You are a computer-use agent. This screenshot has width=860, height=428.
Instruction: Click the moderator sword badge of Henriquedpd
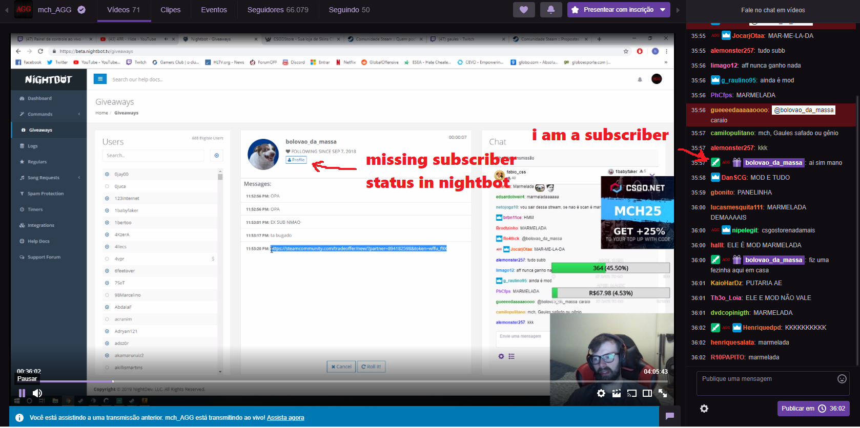(x=715, y=328)
